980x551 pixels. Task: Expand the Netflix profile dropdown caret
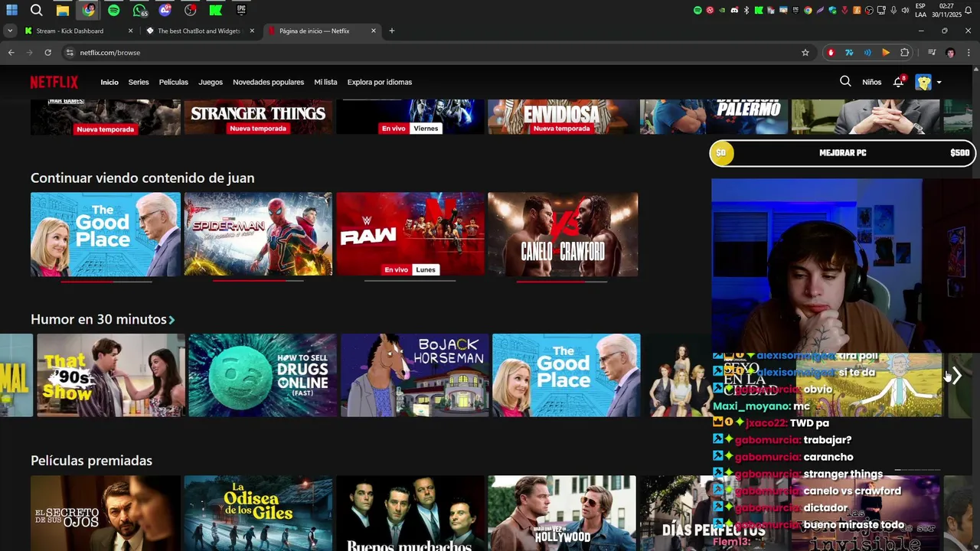tap(939, 83)
